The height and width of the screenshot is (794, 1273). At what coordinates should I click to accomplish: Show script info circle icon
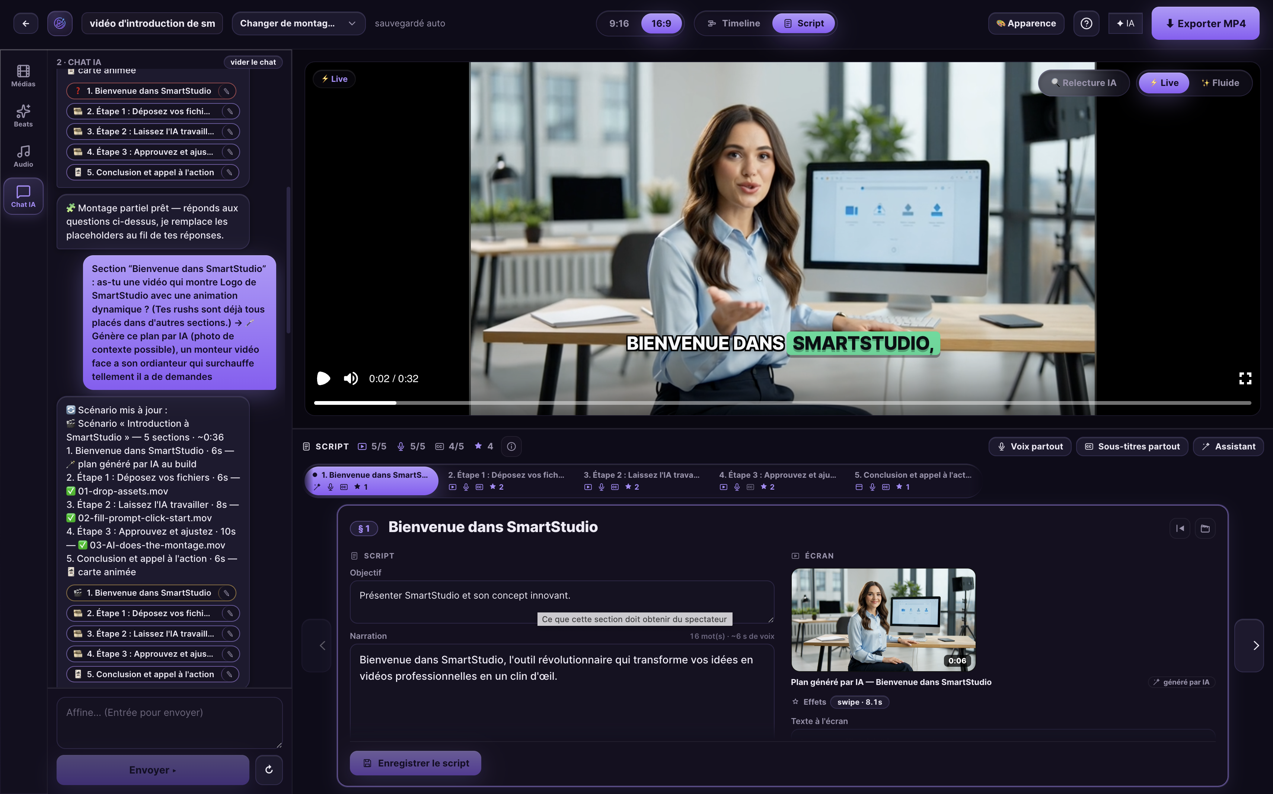(x=511, y=446)
